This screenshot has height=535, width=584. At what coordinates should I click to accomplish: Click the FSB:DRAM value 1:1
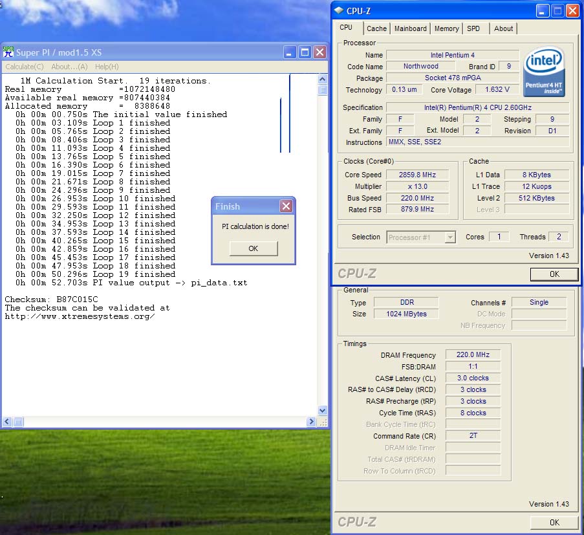tap(473, 366)
